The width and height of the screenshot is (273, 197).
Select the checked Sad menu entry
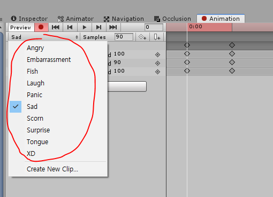point(58,107)
